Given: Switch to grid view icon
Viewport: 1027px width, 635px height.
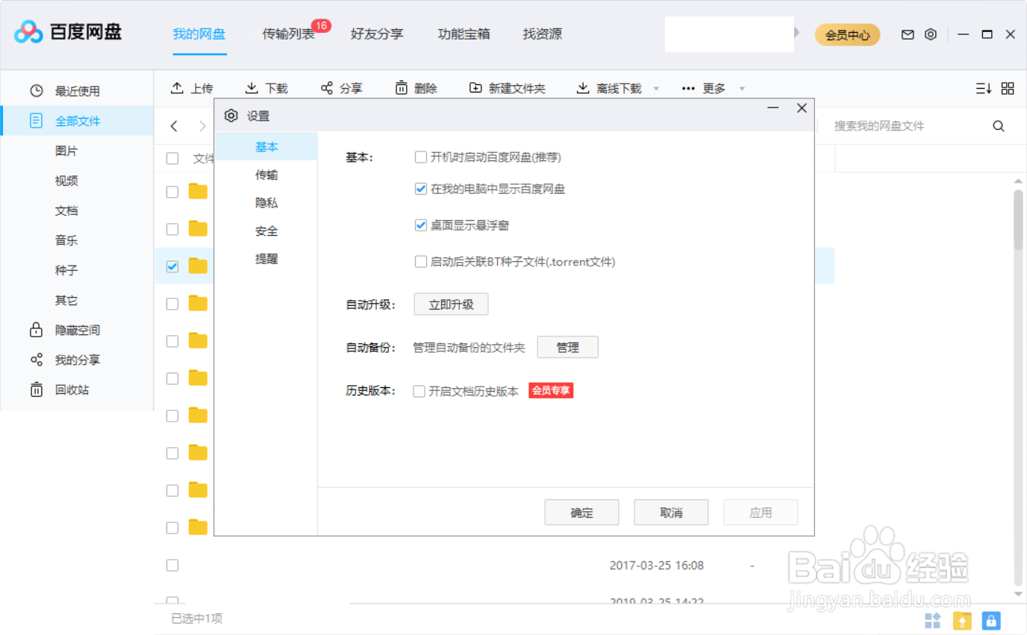Looking at the screenshot, I should coord(1008,88).
